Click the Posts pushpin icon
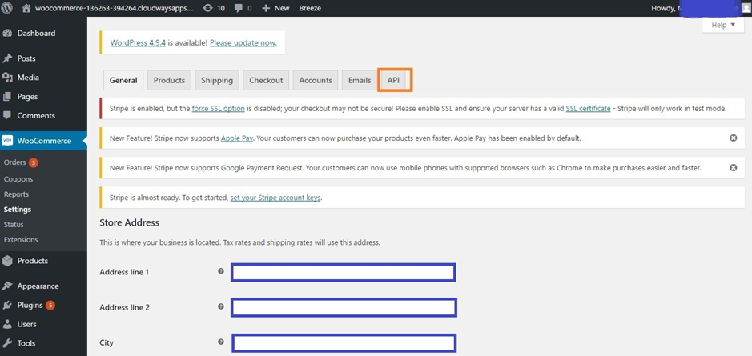 7,58
